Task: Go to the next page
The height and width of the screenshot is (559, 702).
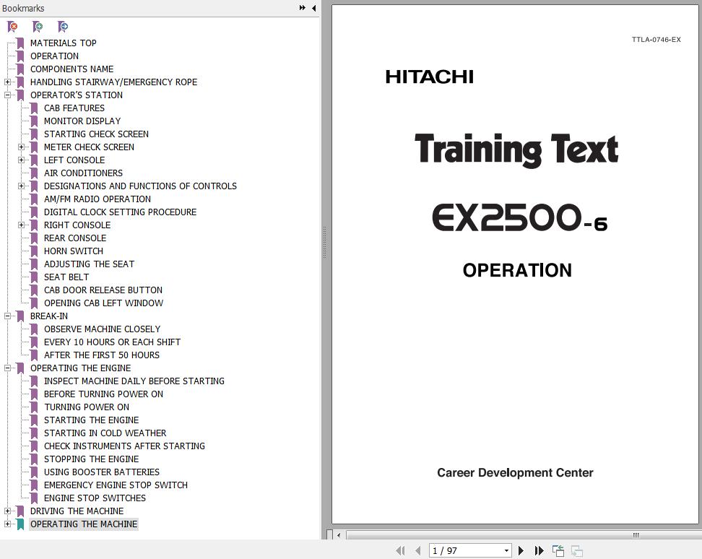Action: pos(521,550)
